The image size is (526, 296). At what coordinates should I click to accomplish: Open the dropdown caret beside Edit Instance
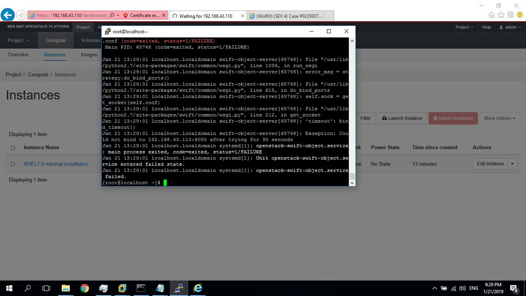coord(512,164)
